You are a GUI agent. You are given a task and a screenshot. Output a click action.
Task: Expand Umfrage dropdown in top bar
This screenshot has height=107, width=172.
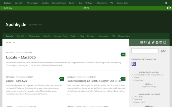tap(89, 3)
